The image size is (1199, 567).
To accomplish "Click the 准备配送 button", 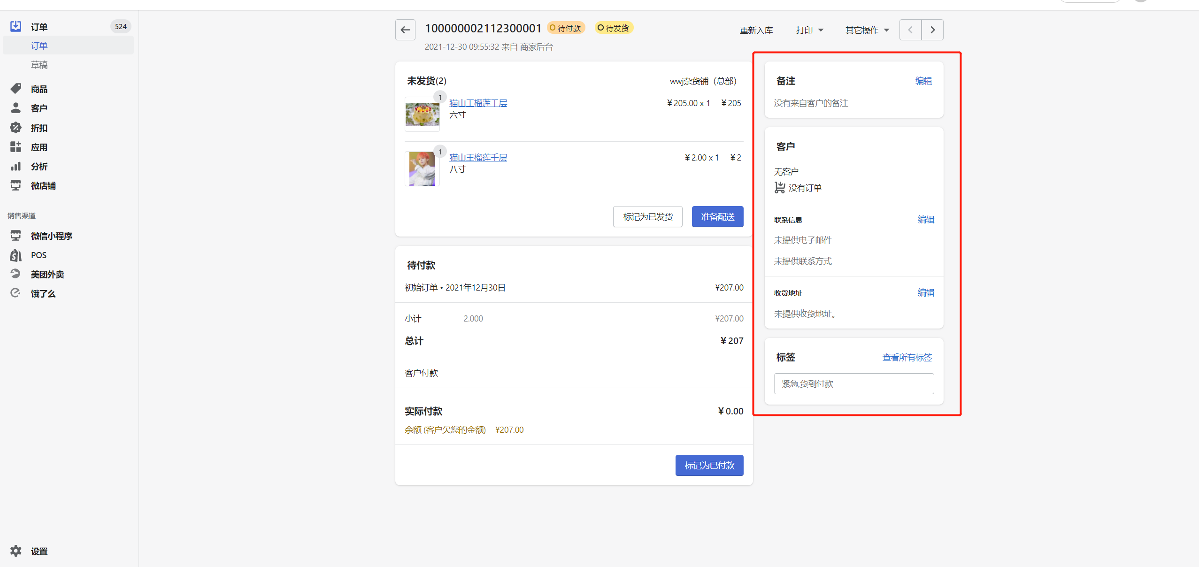I will 717,216.
